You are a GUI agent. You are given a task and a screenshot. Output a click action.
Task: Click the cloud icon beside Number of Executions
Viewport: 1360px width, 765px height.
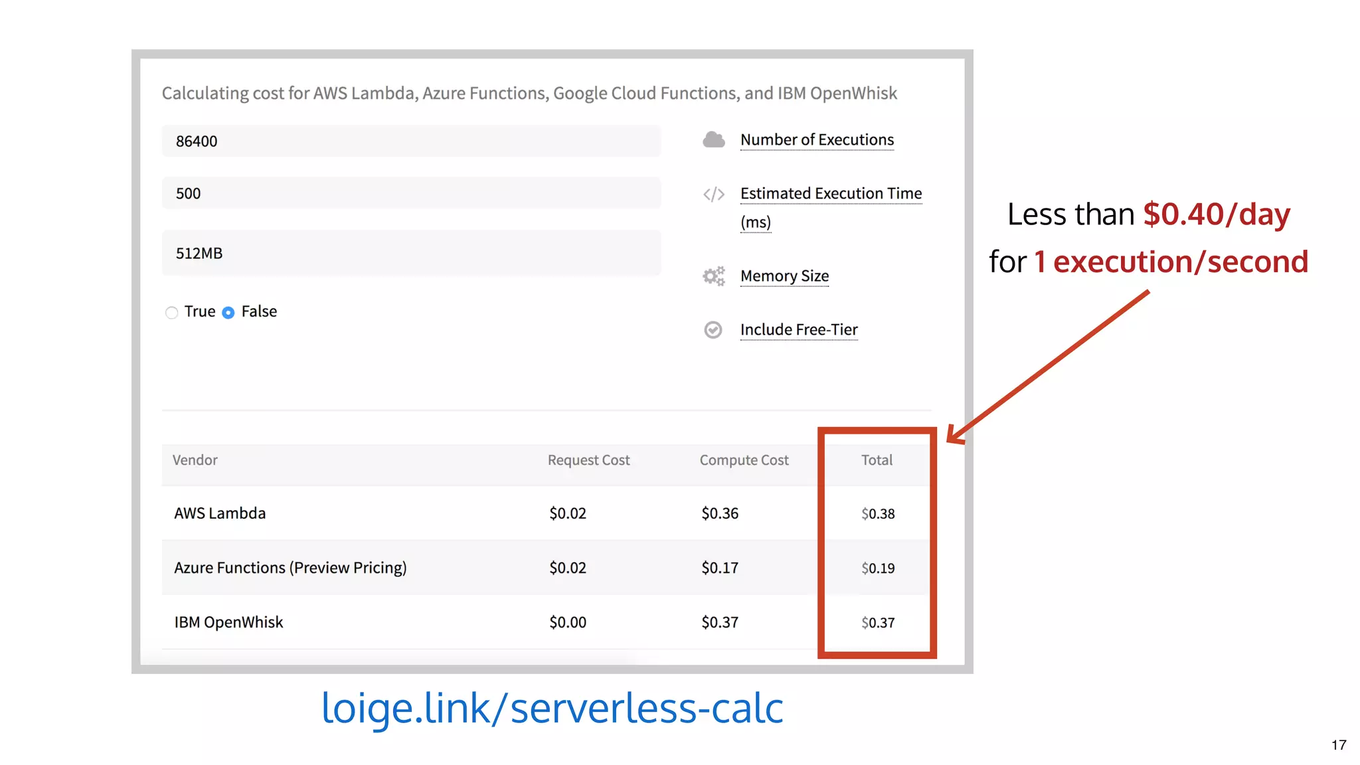tap(714, 139)
